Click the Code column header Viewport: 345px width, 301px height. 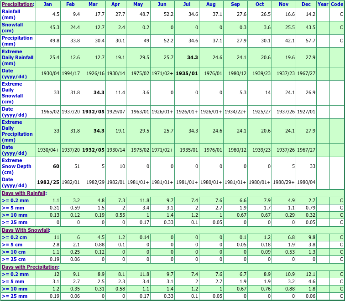point(337,4)
